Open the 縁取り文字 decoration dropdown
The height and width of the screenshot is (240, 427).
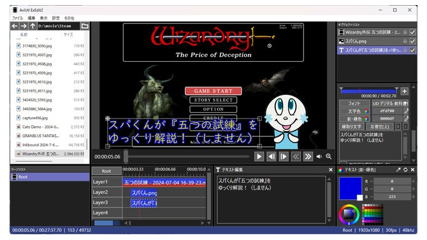[x=351, y=126]
